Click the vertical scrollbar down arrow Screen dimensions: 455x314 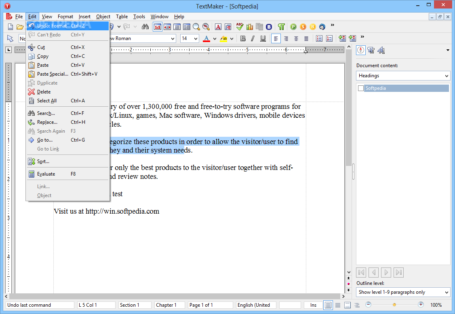pyautogui.click(x=349, y=272)
